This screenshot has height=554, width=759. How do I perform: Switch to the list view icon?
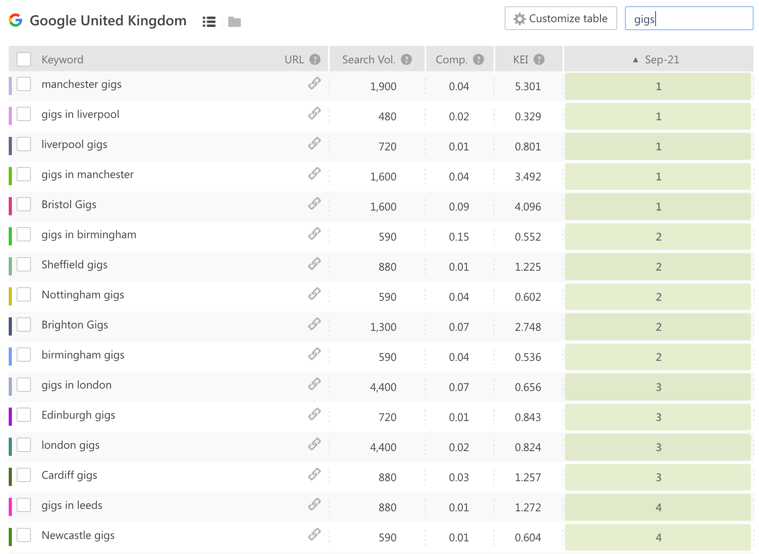point(209,22)
